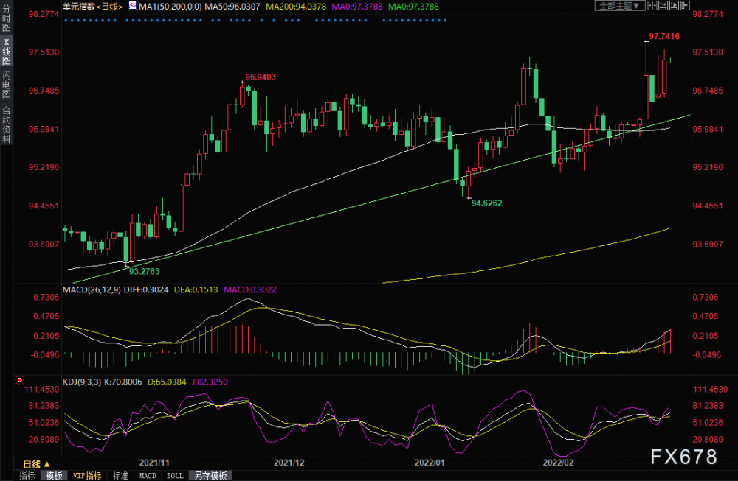Choose the BOLL template button
Screen dimensions: 738x481
pyautogui.click(x=175, y=475)
